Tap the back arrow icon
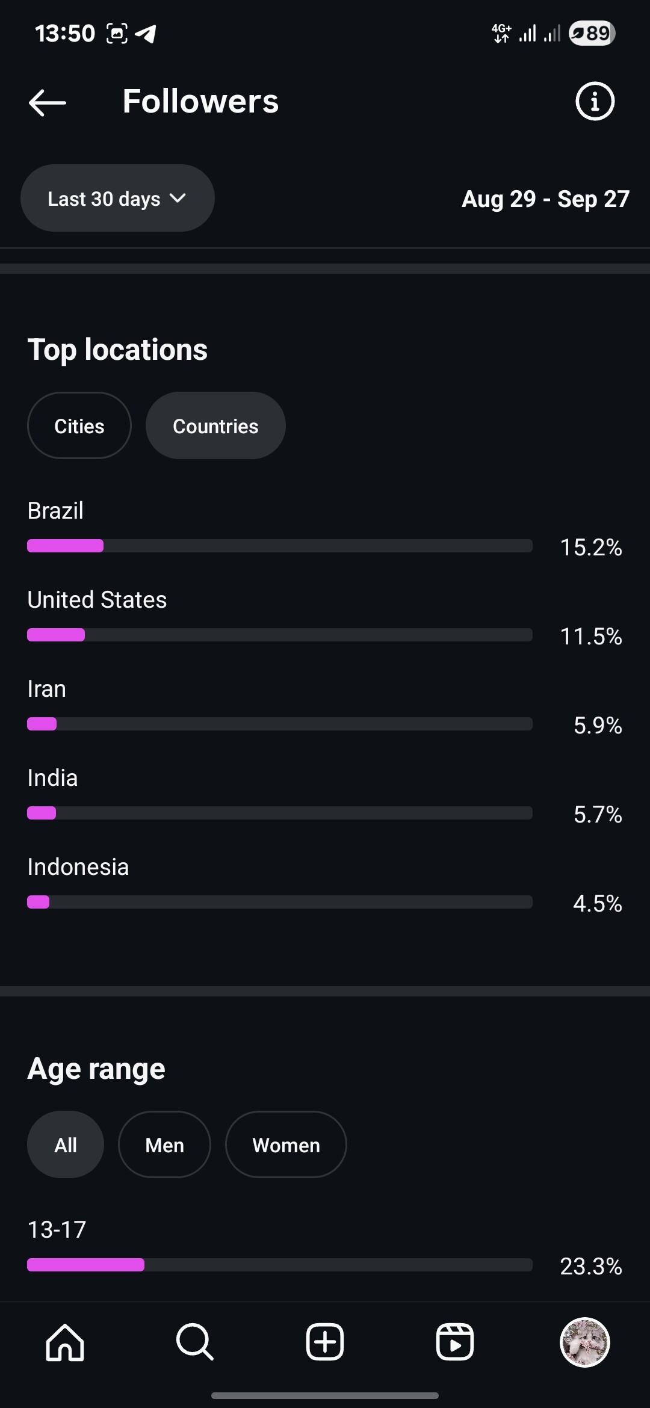This screenshot has width=650, height=1408. [48, 102]
